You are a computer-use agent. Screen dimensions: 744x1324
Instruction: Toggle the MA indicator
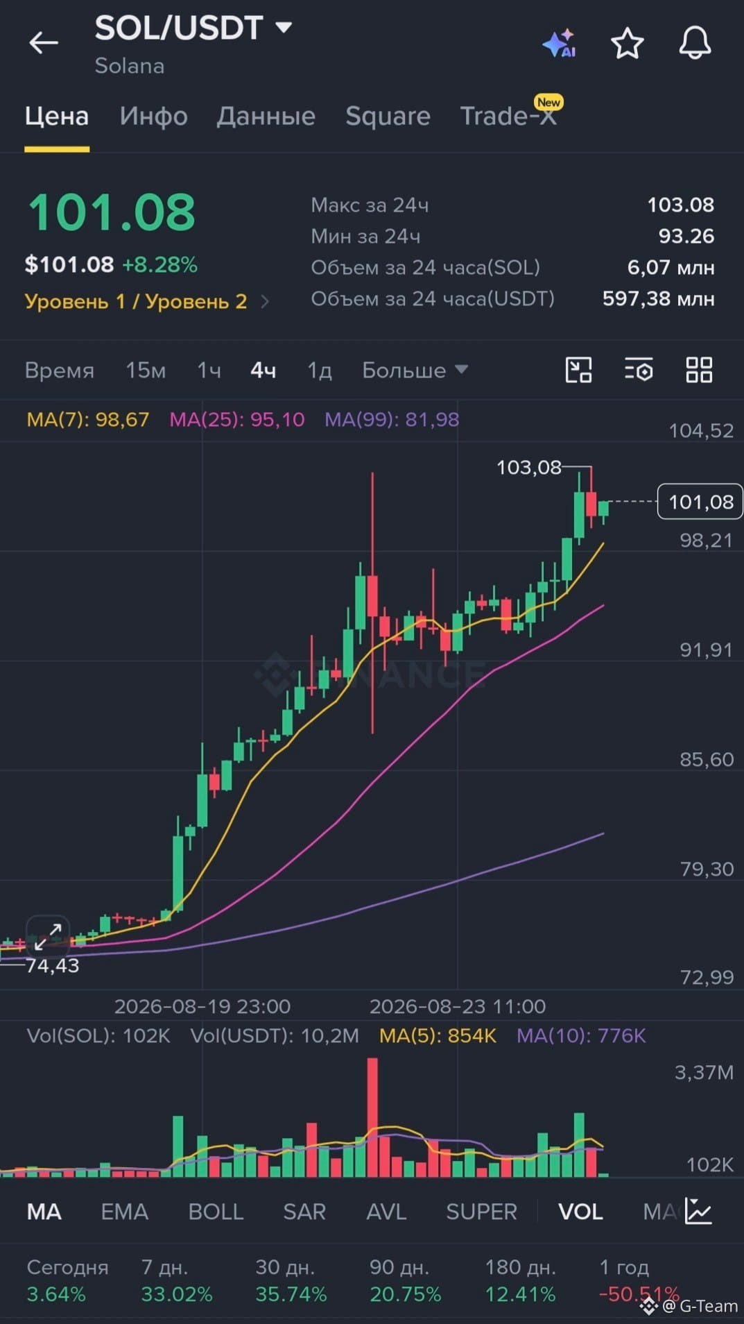click(x=44, y=1212)
